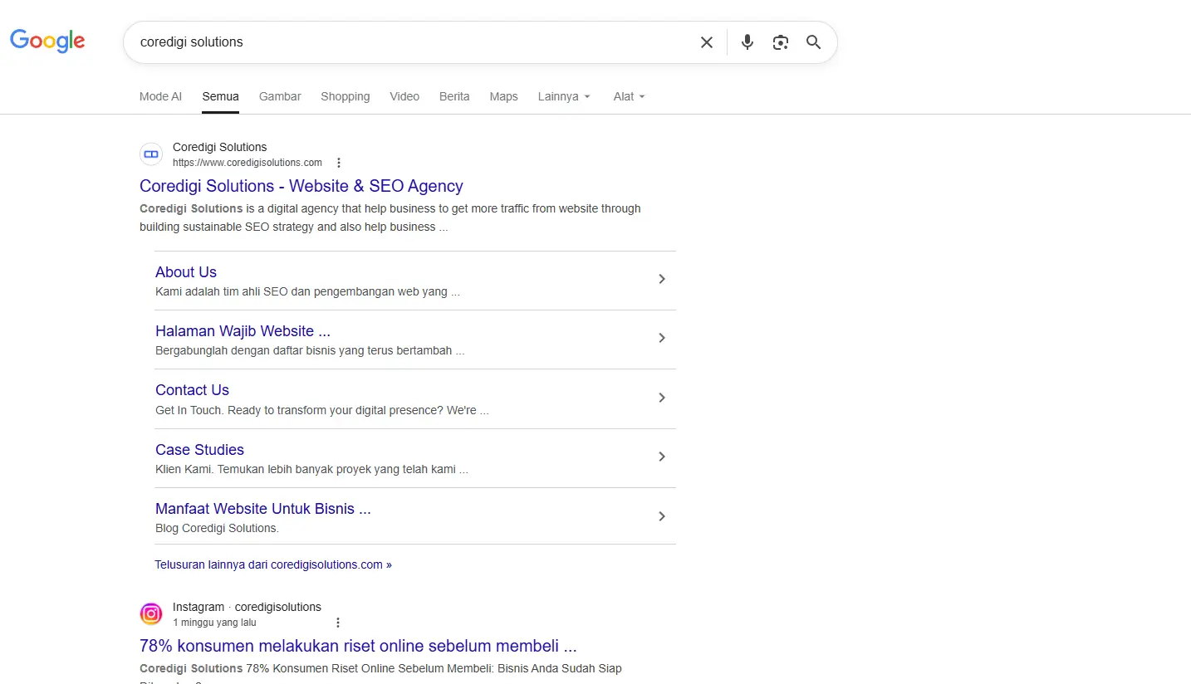The image size is (1191, 684).
Task: Switch to Shopping tab
Action: pyautogui.click(x=346, y=96)
